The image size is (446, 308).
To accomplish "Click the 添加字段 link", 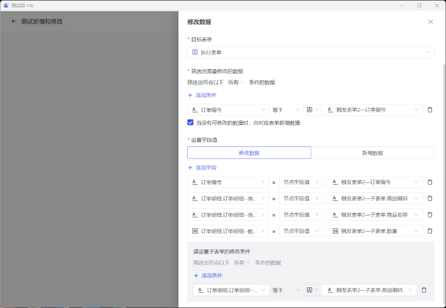I will click(202, 168).
